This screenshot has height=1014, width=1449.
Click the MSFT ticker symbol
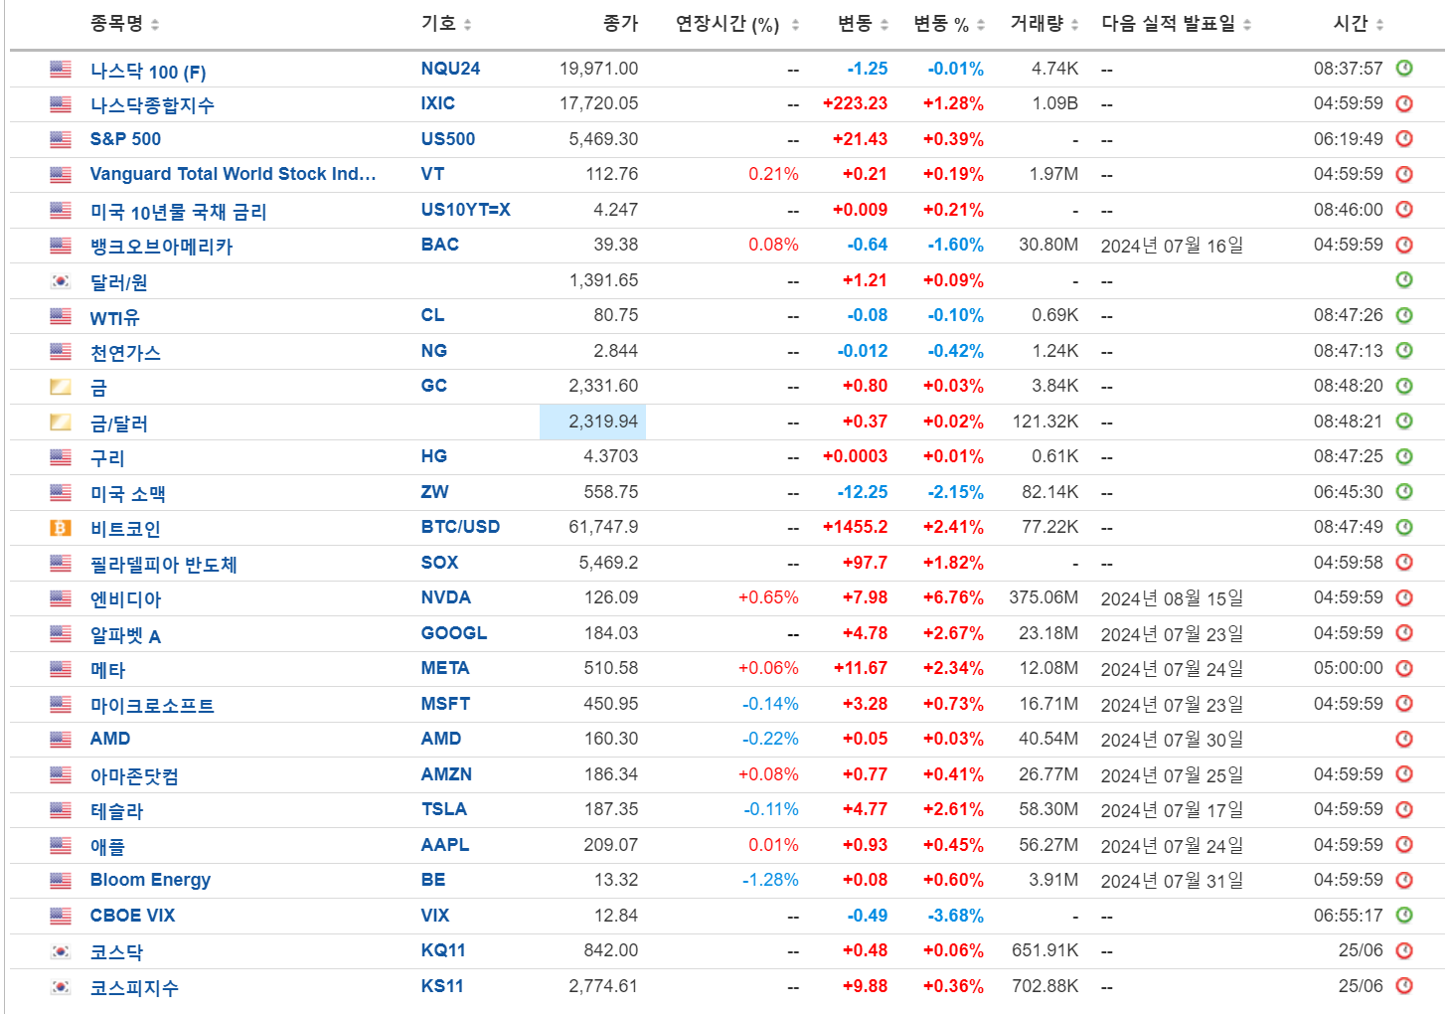click(445, 704)
